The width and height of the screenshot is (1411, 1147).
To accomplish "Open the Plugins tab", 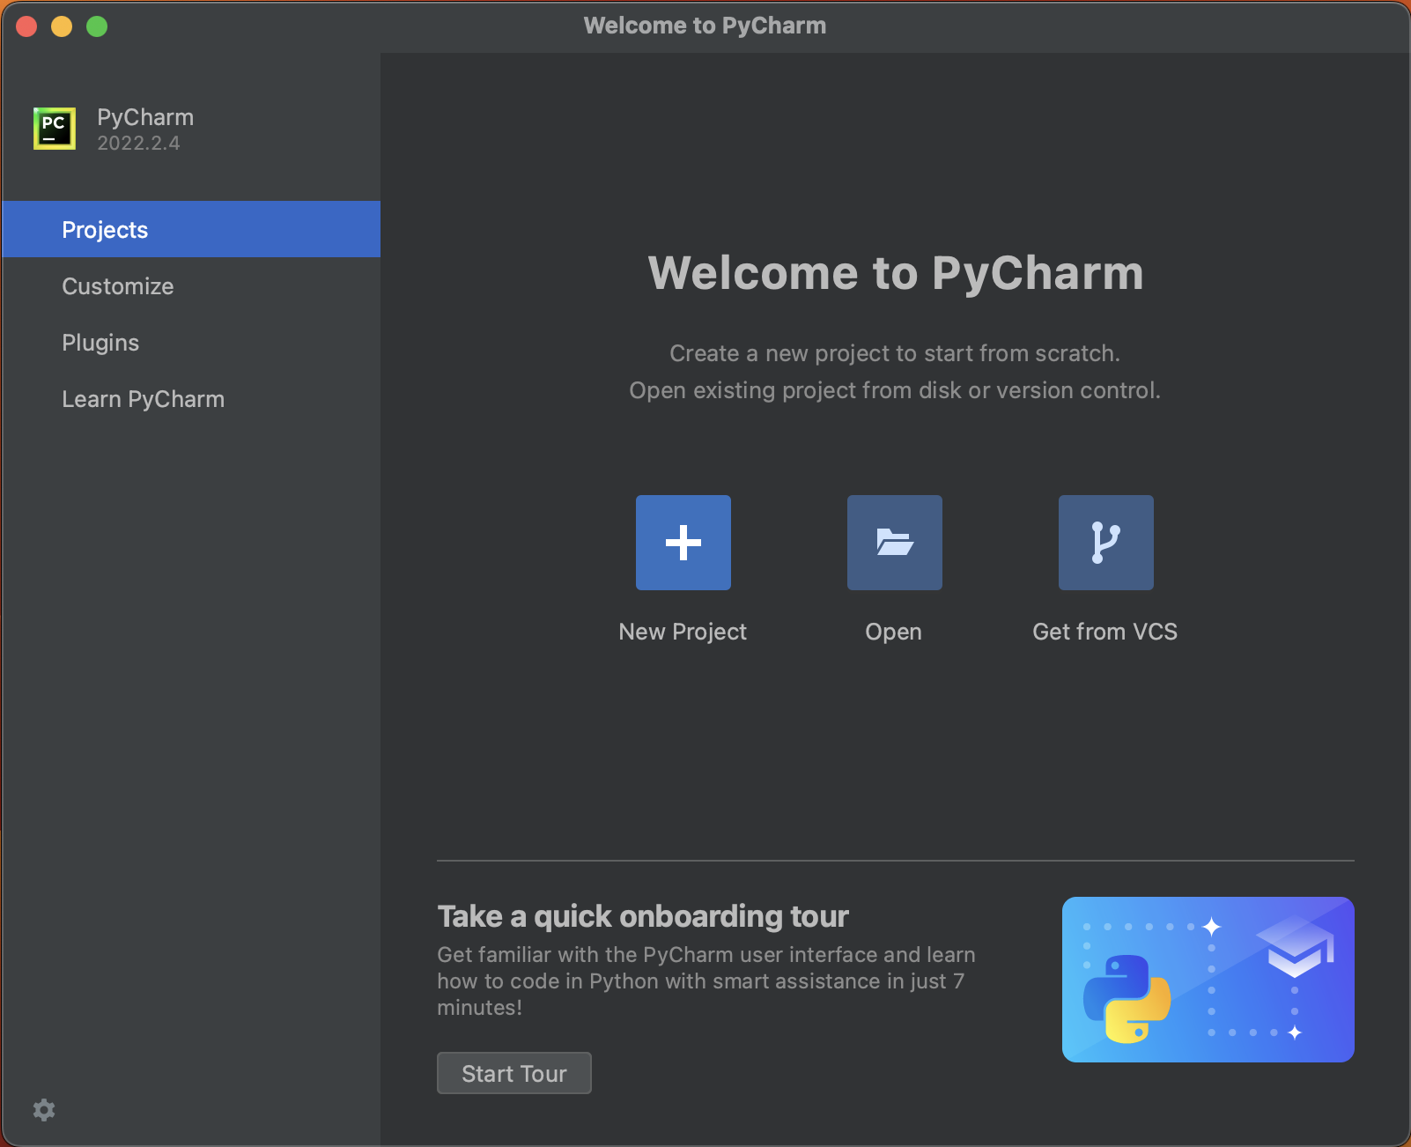I will tap(191, 342).
